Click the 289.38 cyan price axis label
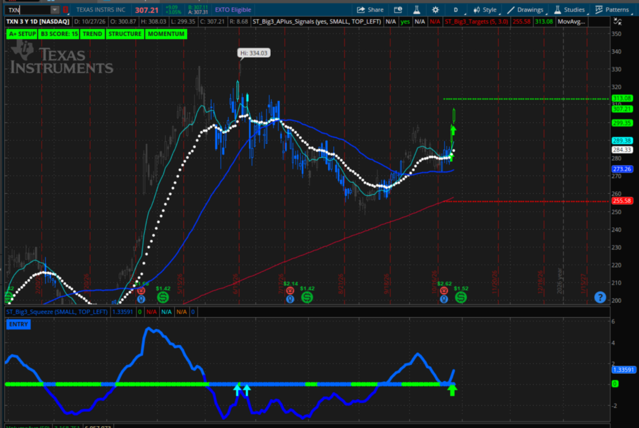Screen dimensions: 639x428 click(x=622, y=140)
